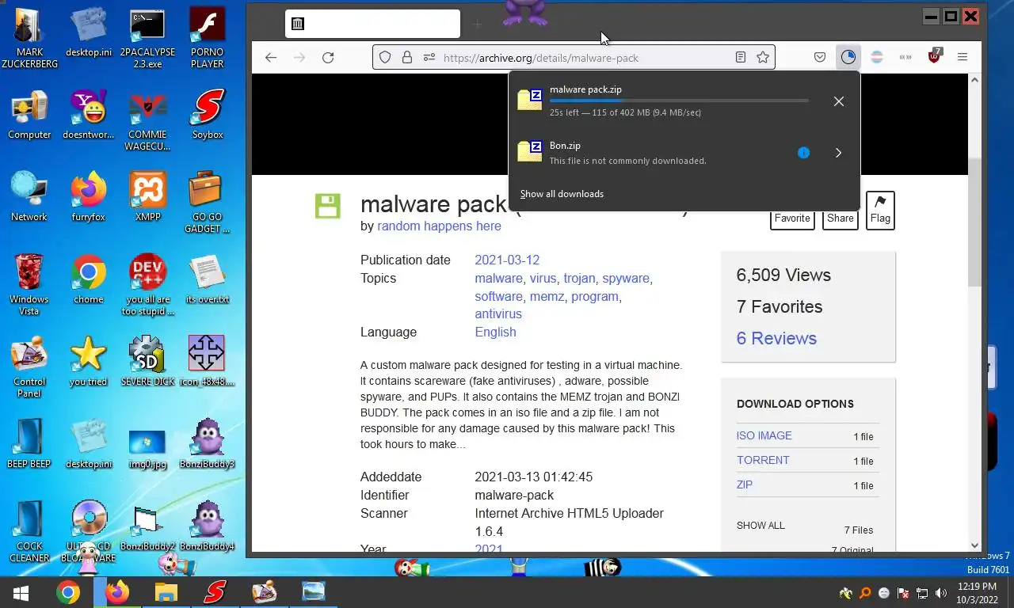Viewport: 1014px width, 608px height.
Task: Open the reader view icon in address bar
Action: [741, 57]
